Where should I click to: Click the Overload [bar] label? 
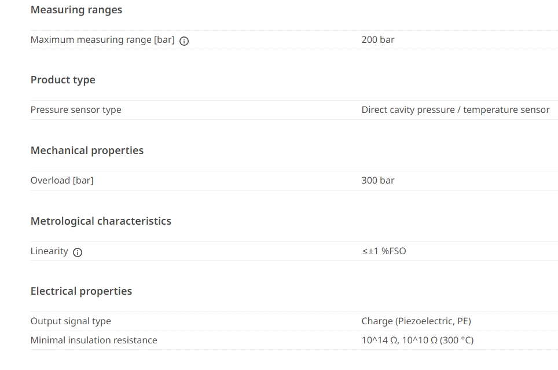coord(62,180)
